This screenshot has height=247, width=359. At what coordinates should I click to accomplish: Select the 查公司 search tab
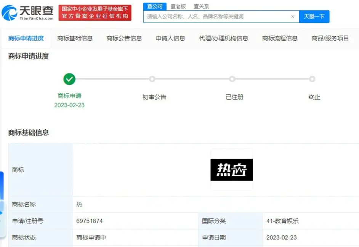[x=155, y=6]
